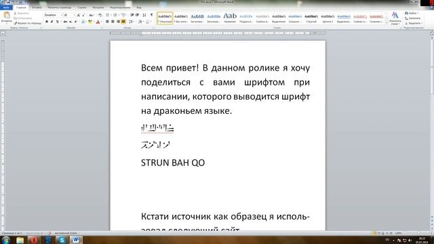Open the Windows Start button
434x244 pixels.
6,240
